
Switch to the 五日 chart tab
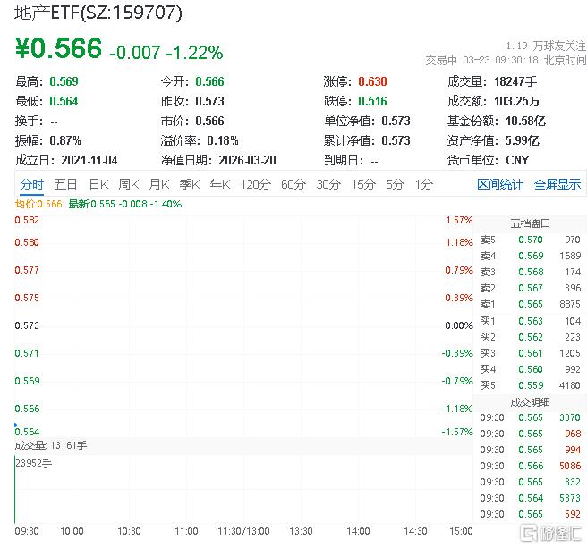click(66, 184)
